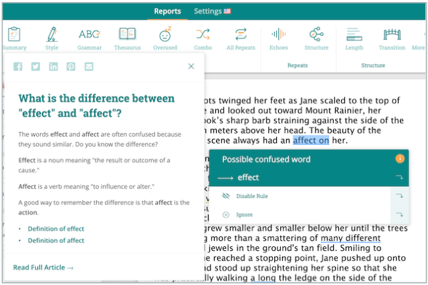Click the crossed-eye Disable Rule icon
Viewport: 428px width, 285px height.
pyautogui.click(x=226, y=196)
